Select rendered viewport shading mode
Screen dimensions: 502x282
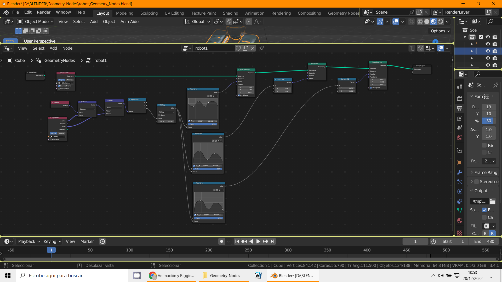pos(441,22)
